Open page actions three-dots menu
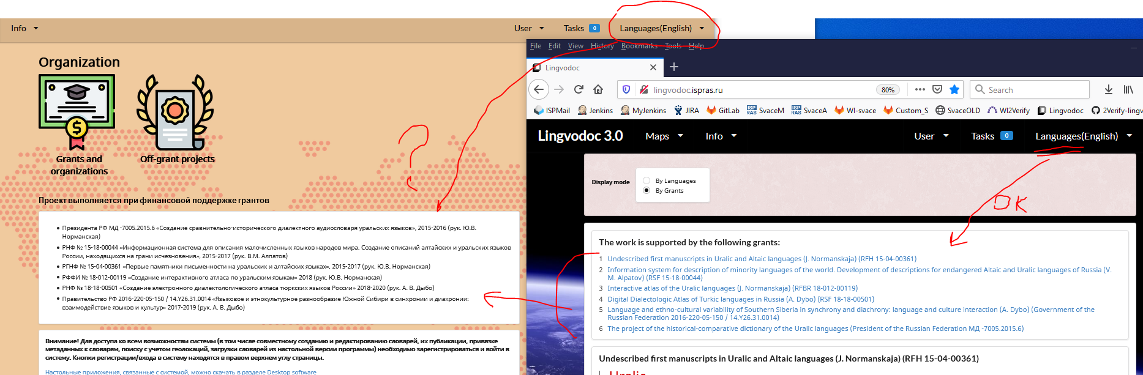 pyautogui.click(x=920, y=89)
